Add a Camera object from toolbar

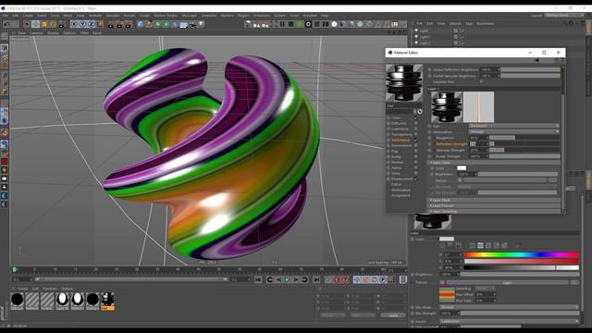(192, 24)
